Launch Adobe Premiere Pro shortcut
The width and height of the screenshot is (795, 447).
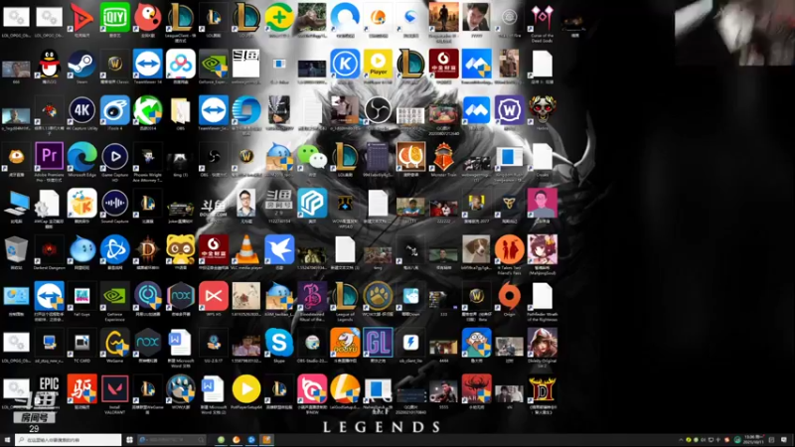(x=49, y=156)
